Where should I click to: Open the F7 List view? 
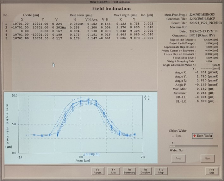coord(113,171)
